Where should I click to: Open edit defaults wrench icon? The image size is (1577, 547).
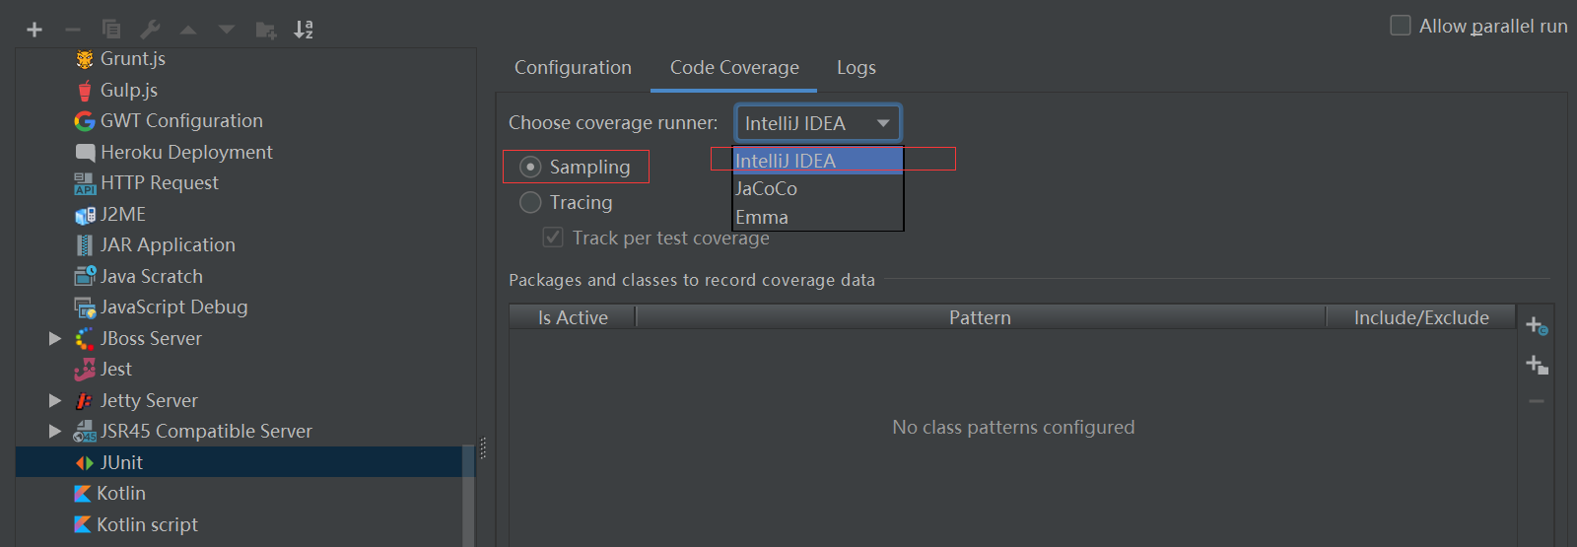150,30
